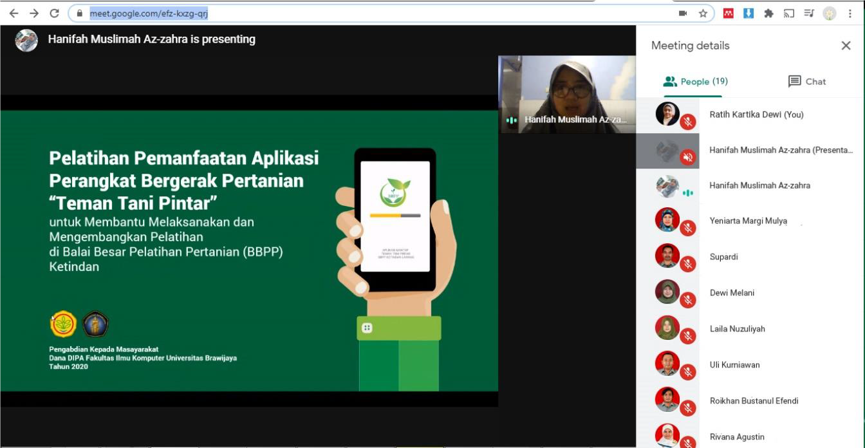Click Yeniarta Margi Mulya's avatar
This screenshot has height=448, width=865.
coord(667,220)
